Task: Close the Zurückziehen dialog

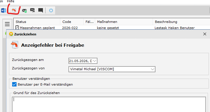Action: click(205, 34)
